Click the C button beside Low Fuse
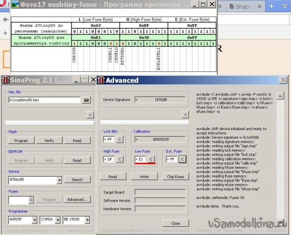This screenshot has width=291, height=235. point(151,159)
